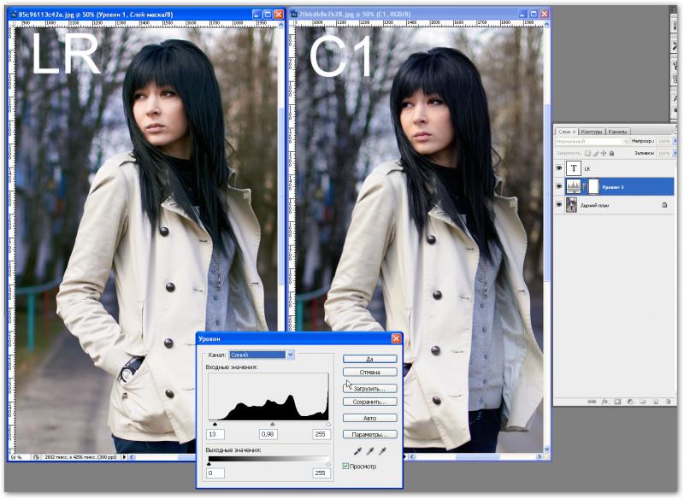Click the delete layer trash icon
This screenshot has width=684, height=499.
point(668,402)
